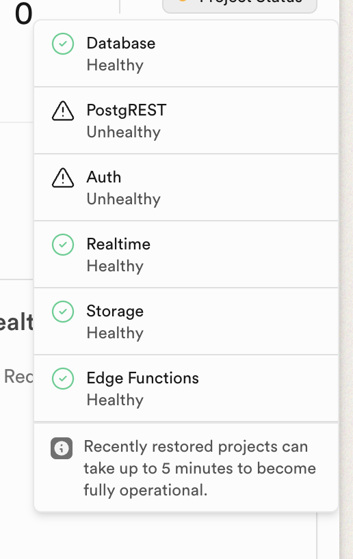Open the Storage service row

[186, 322]
